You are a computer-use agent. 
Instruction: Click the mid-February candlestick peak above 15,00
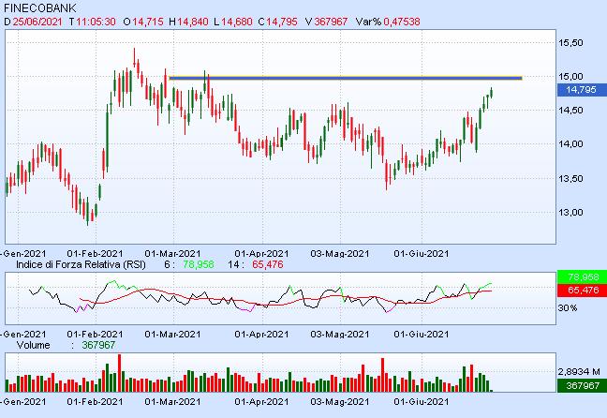pos(134,58)
